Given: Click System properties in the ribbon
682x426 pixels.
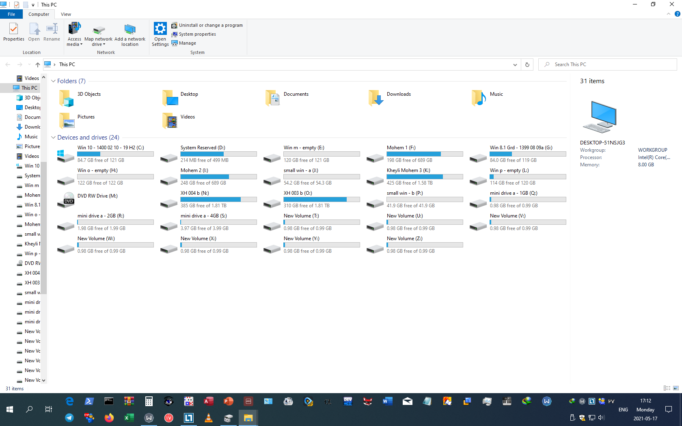Looking at the screenshot, I should point(197,34).
